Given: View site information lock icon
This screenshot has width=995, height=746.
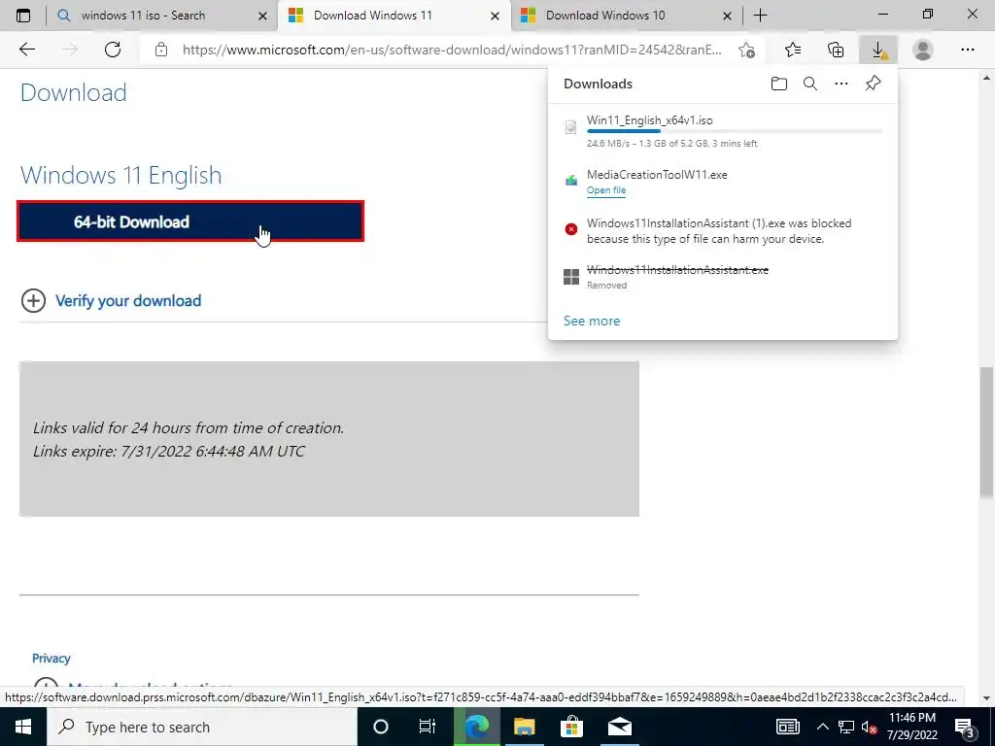Looking at the screenshot, I should click(161, 50).
